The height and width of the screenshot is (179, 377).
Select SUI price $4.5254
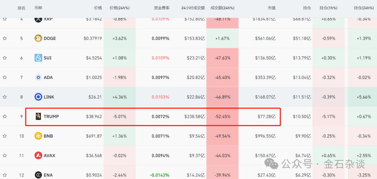click(x=94, y=58)
